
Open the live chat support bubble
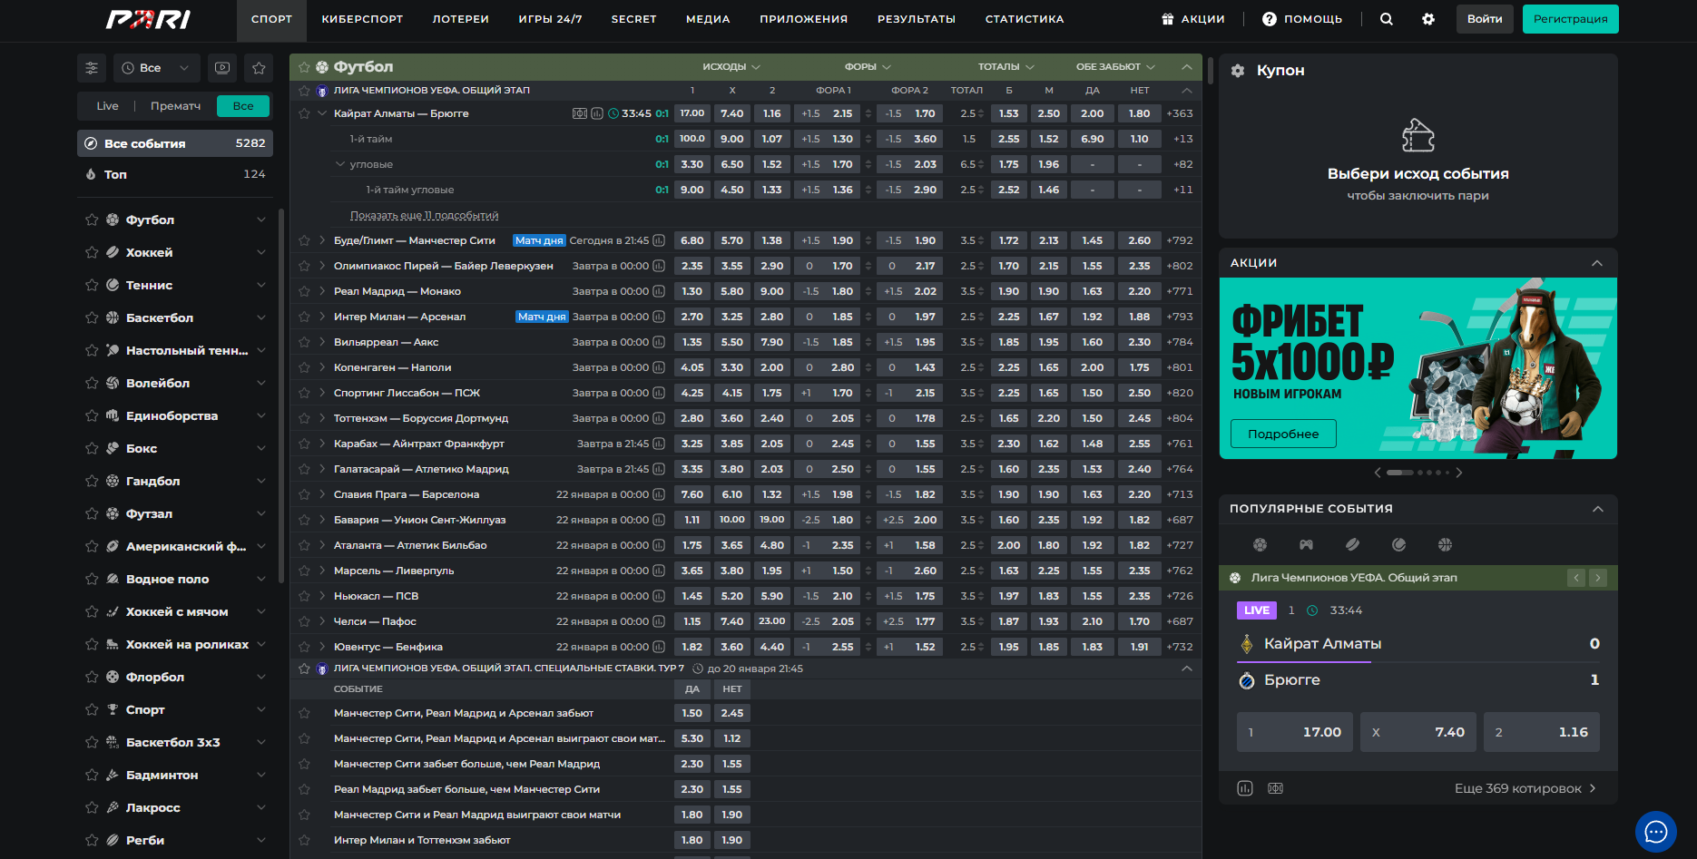click(x=1655, y=831)
